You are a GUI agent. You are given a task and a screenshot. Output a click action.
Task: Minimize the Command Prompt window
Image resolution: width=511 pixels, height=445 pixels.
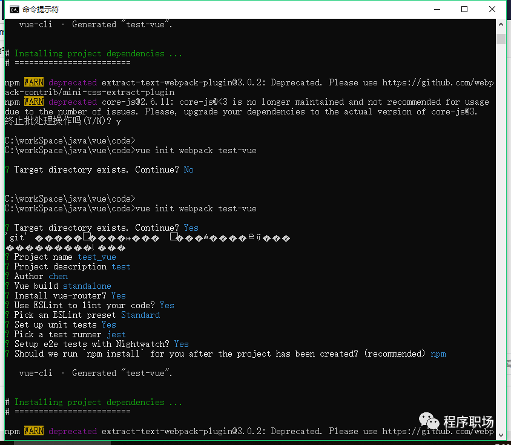(x=437, y=9)
